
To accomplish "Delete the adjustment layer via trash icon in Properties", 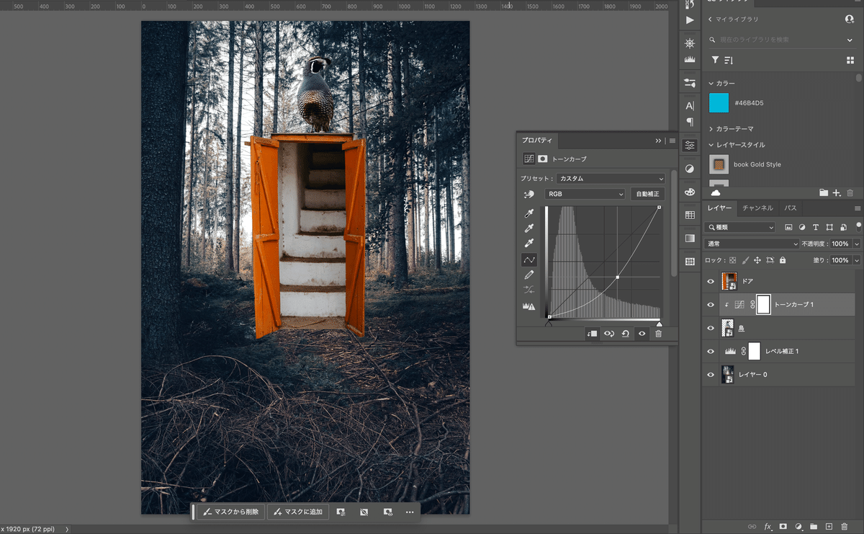I will coord(658,334).
